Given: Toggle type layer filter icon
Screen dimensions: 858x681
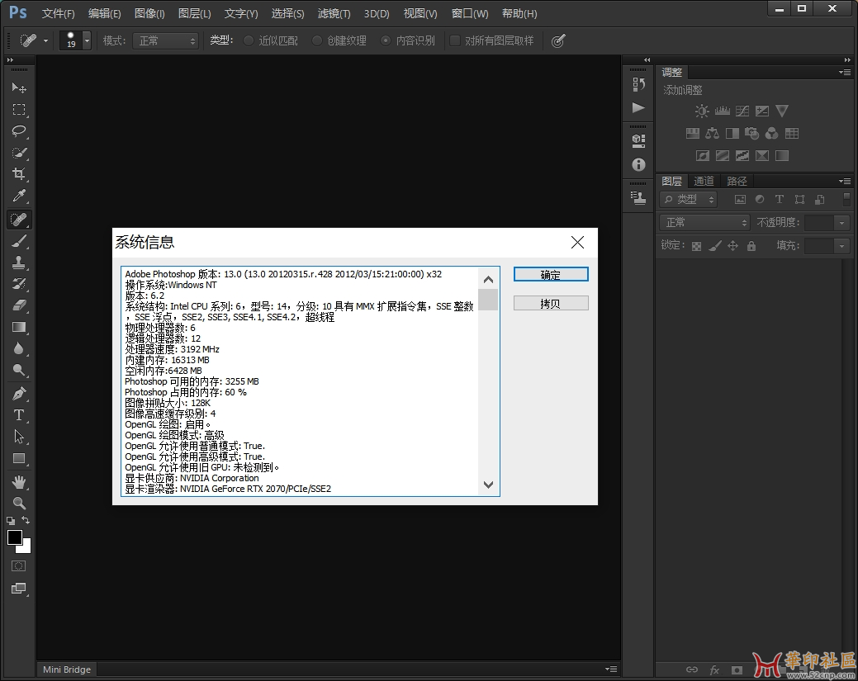Looking at the screenshot, I should pos(780,200).
